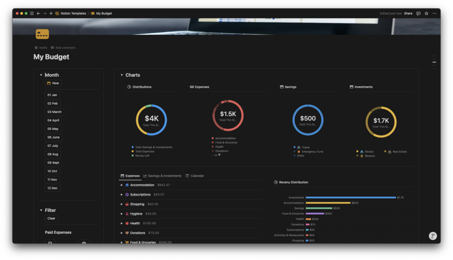The image size is (453, 260).
Task: Collapse the Filter toggle
Action: click(x=41, y=210)
